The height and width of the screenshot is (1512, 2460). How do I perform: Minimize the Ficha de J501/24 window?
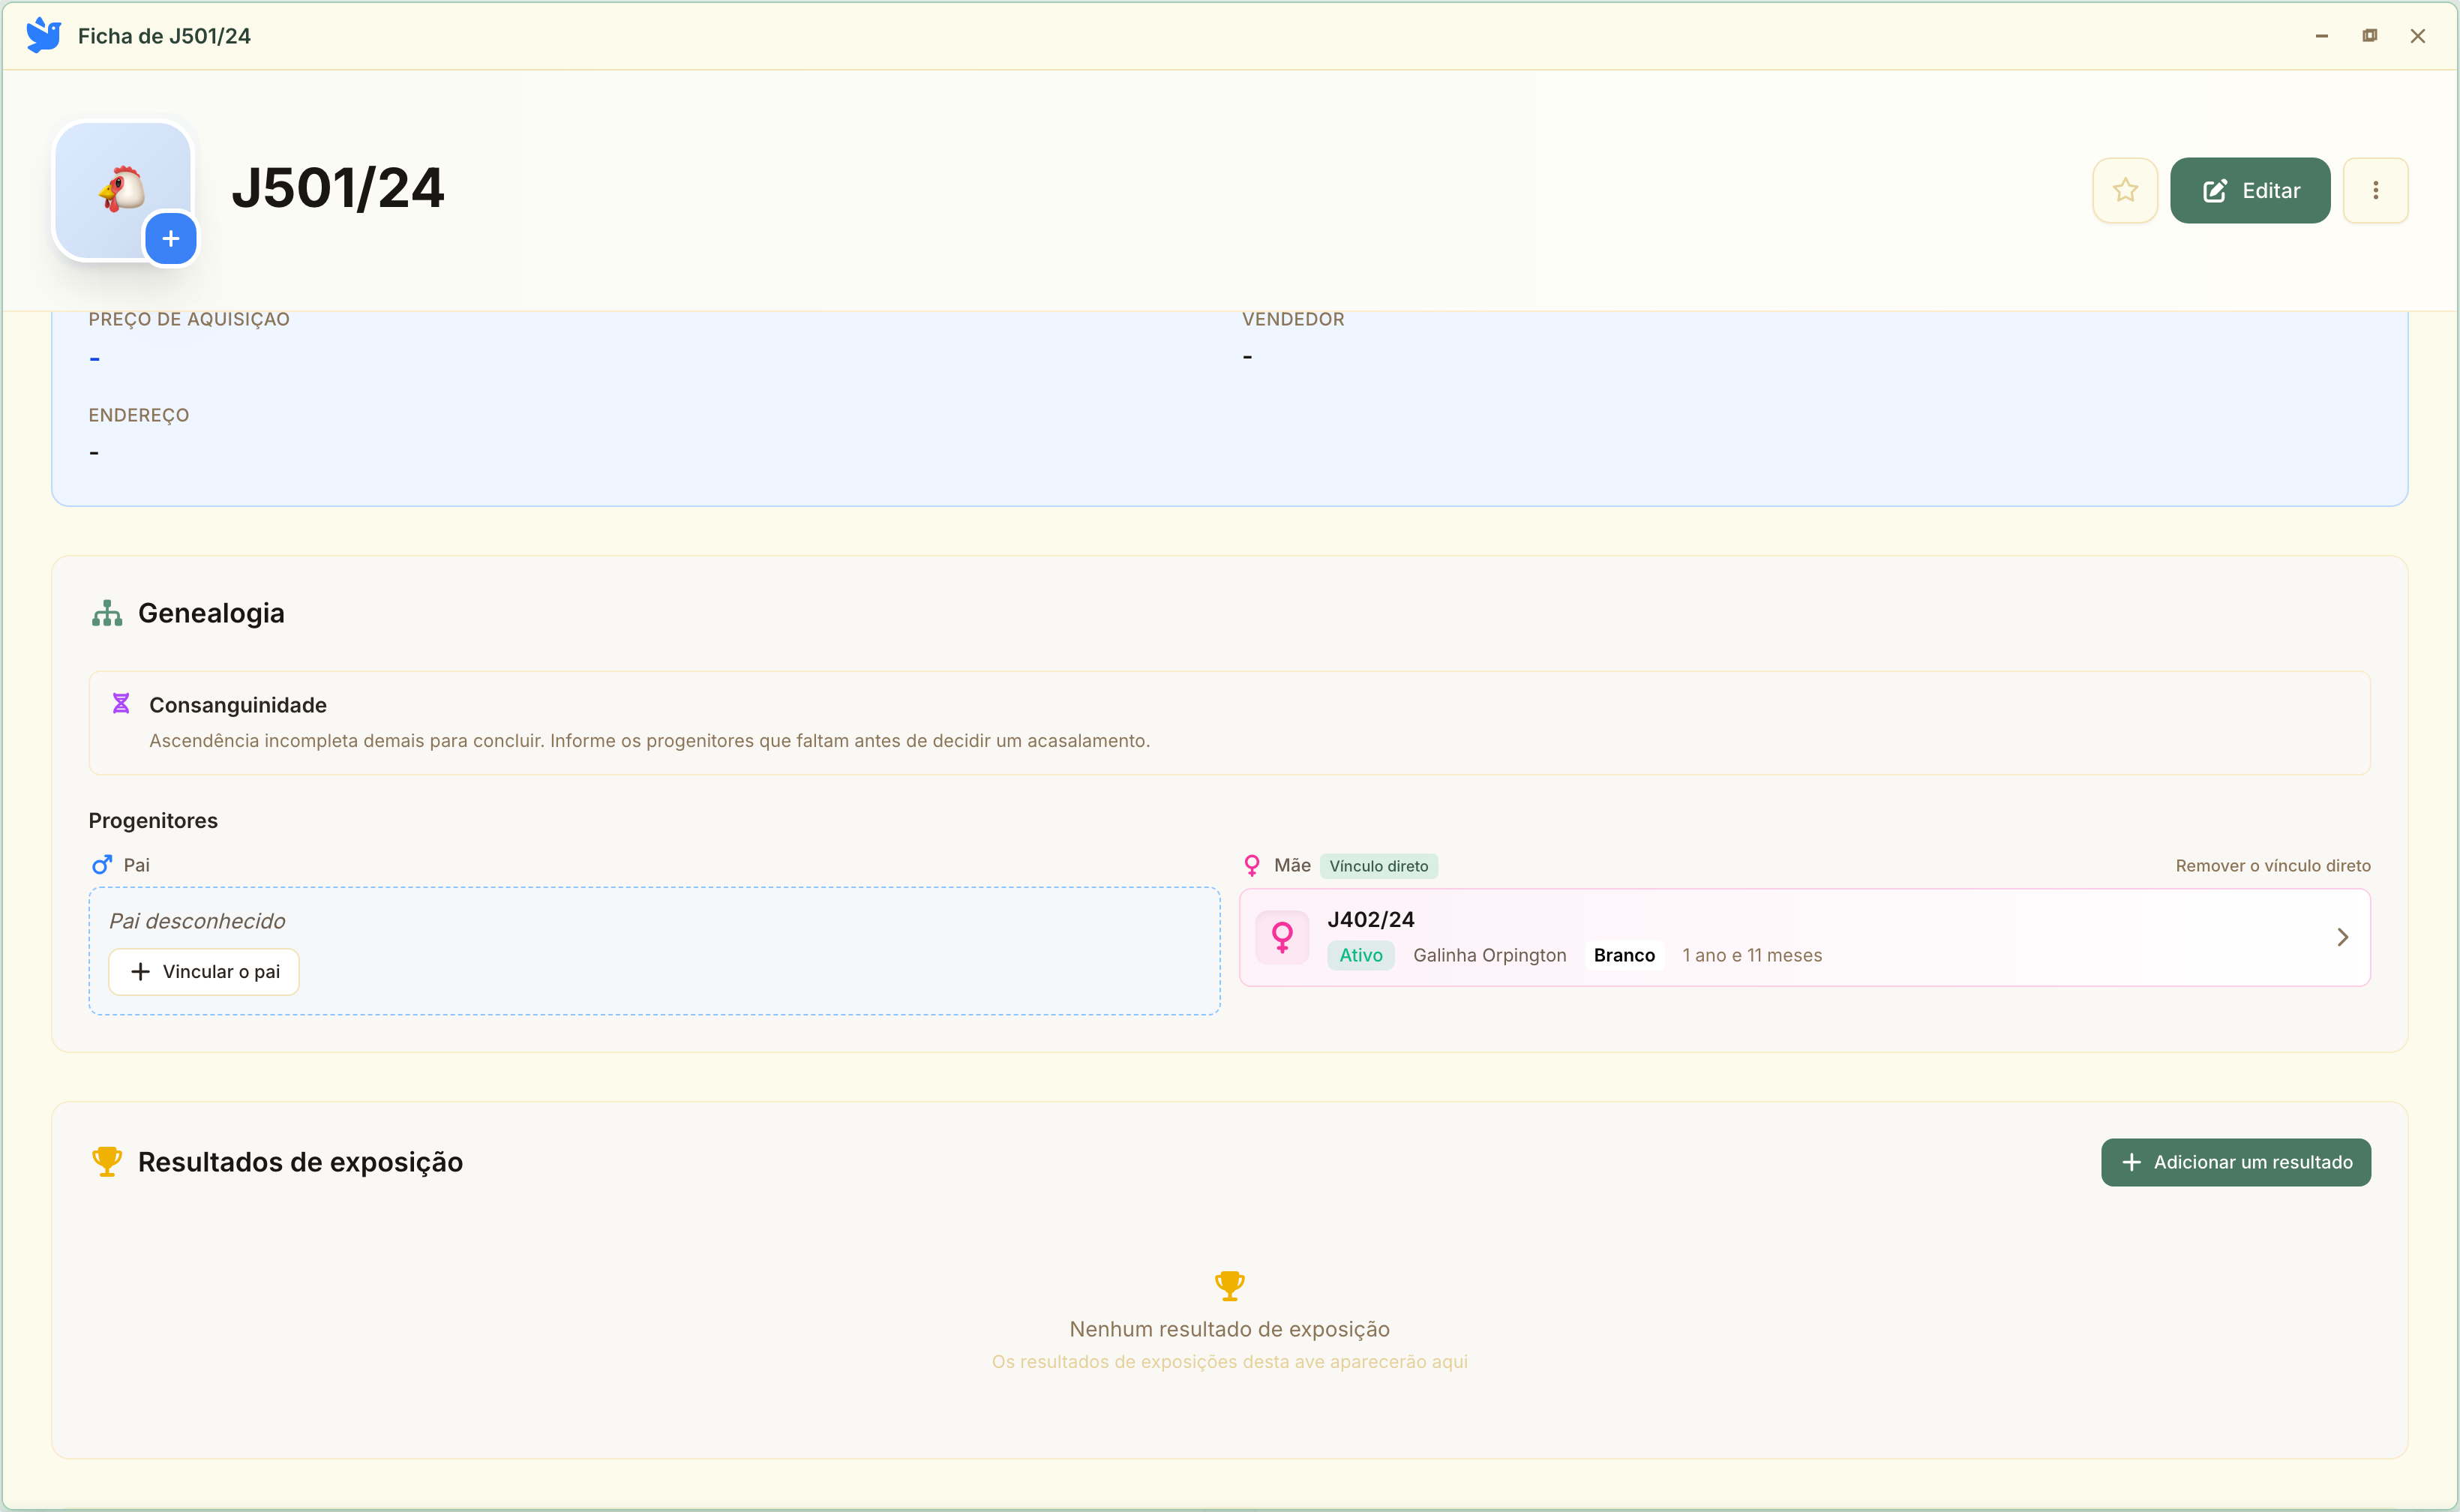pos(2321,36)
